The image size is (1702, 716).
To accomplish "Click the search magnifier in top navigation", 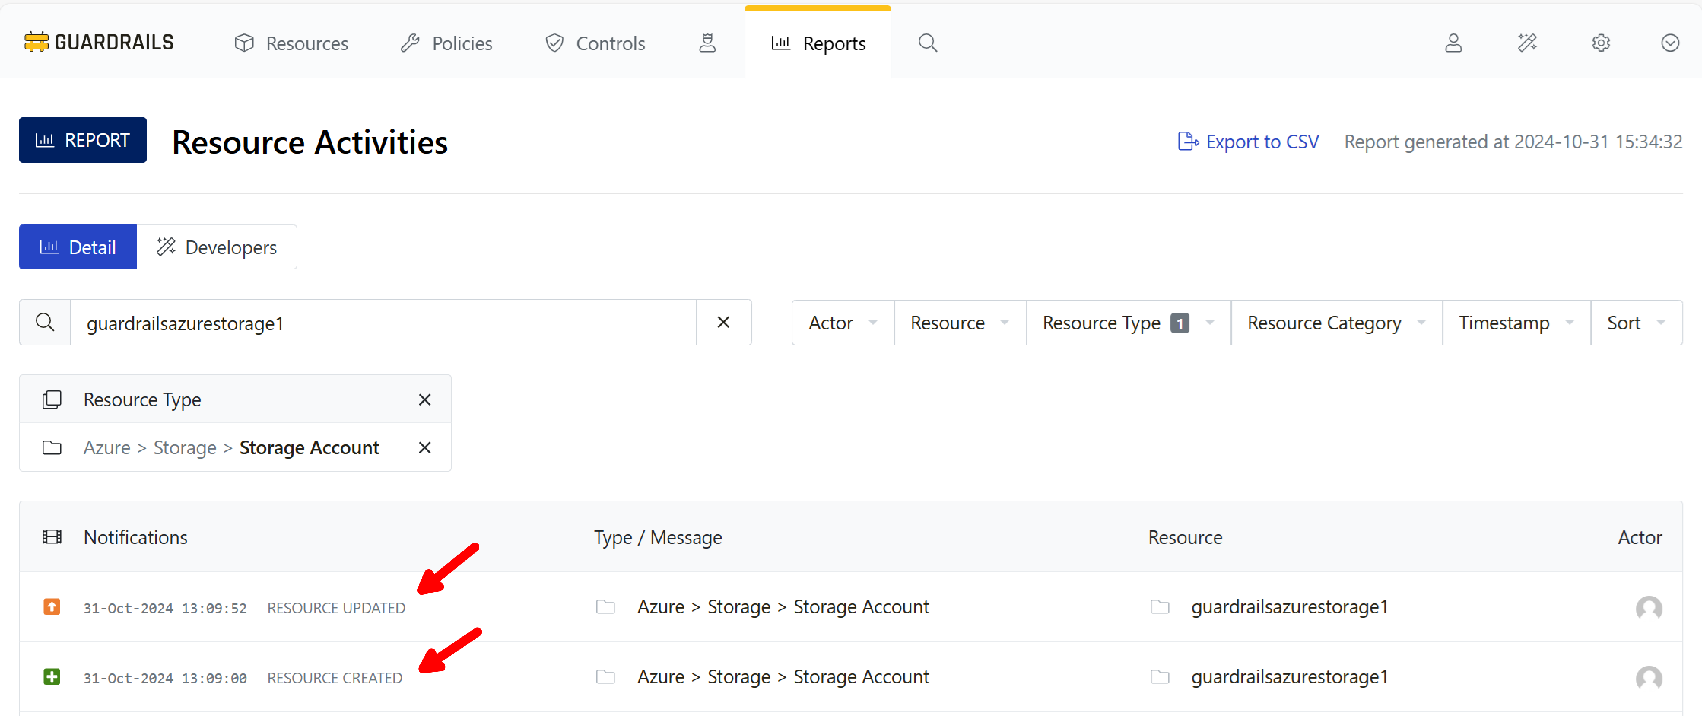I will point(927,43).
